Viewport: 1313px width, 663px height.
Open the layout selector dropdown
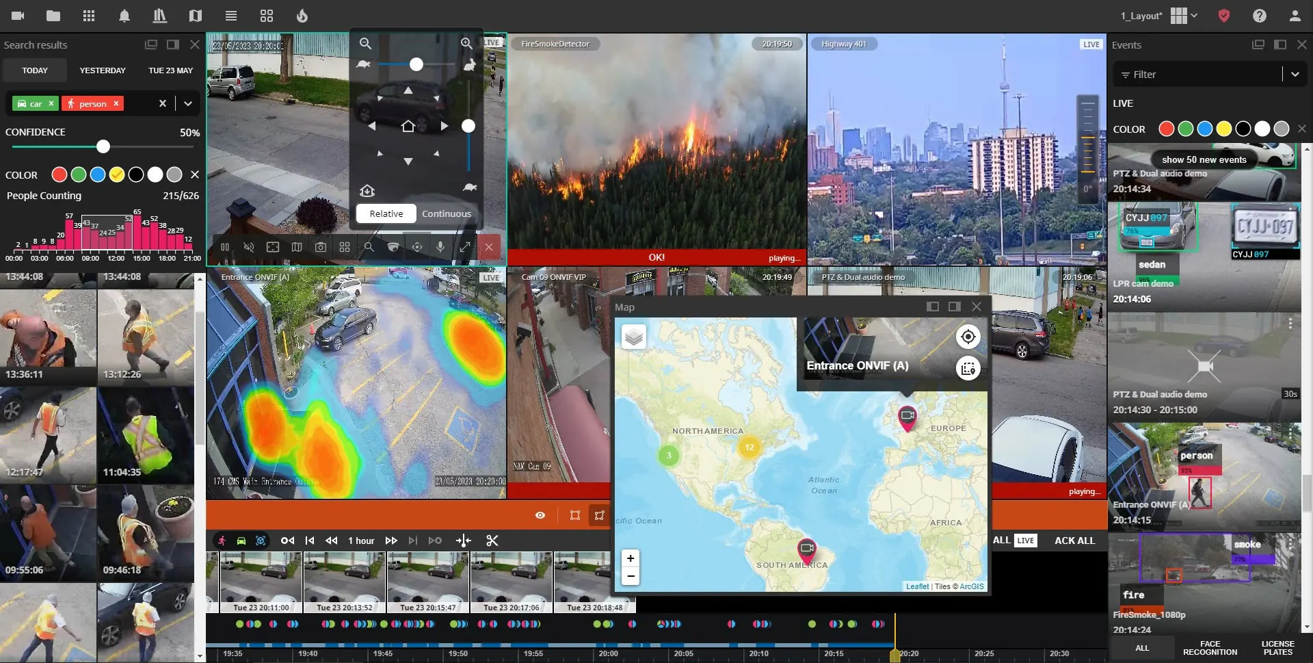click(1184, 16)
